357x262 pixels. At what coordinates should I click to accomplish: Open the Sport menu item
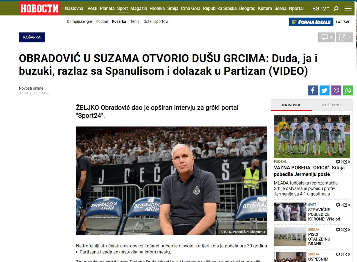[x=123, y=8]
